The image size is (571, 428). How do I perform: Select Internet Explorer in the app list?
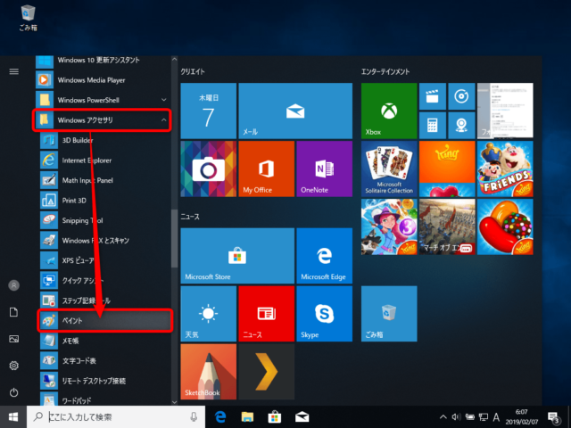pos(105,160)
